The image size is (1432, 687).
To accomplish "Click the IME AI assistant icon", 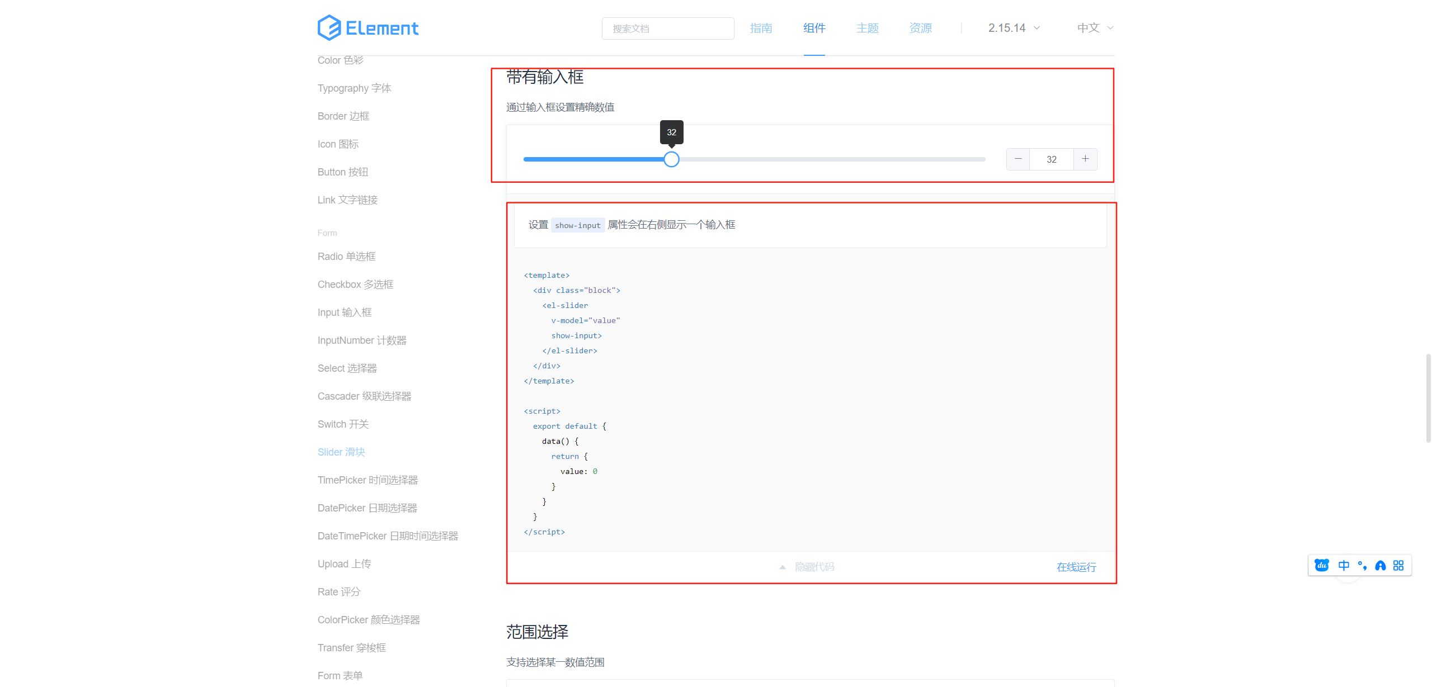I will point(1381,565).
